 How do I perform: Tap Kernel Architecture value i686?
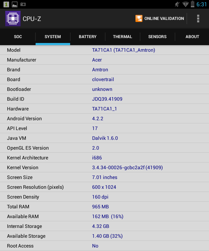pos(97,158)
